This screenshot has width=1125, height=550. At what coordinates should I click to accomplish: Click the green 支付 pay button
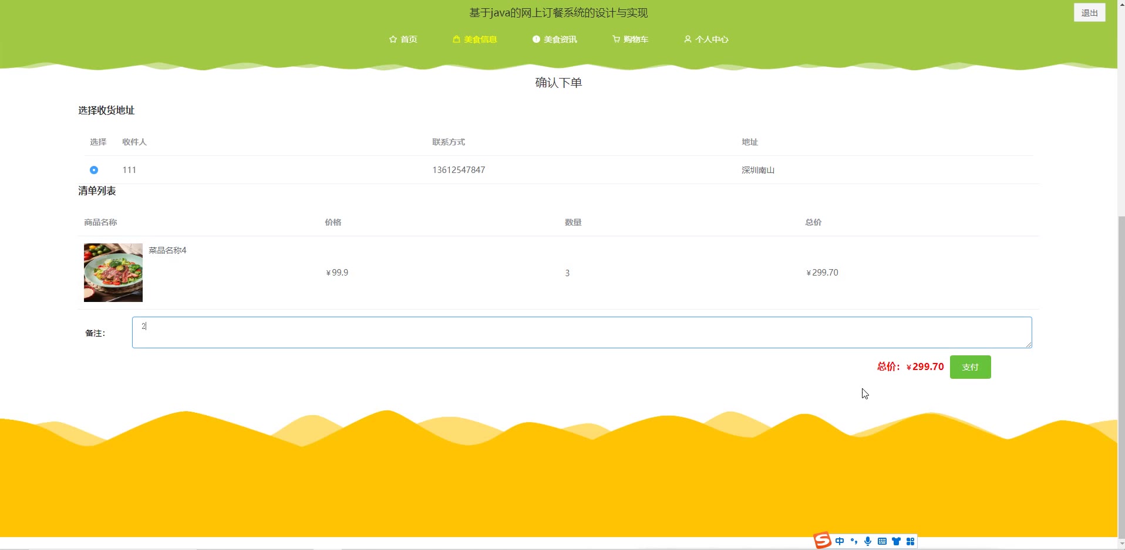pos(971,367)
